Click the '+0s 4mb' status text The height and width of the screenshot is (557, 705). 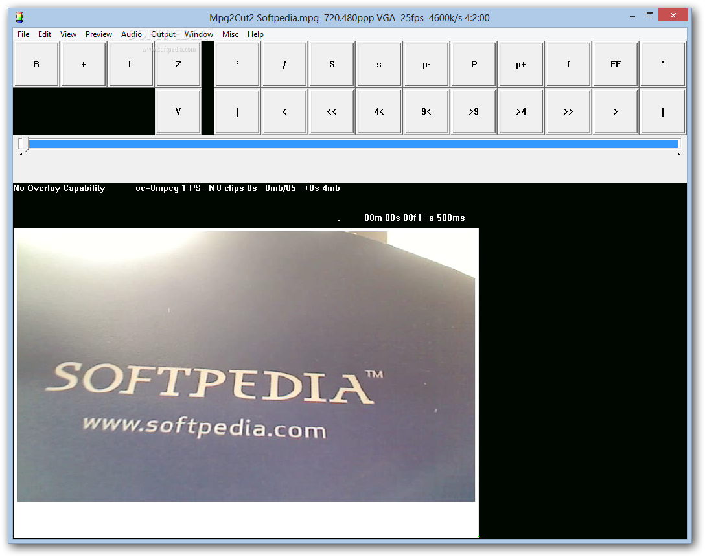tap(322, 188)
